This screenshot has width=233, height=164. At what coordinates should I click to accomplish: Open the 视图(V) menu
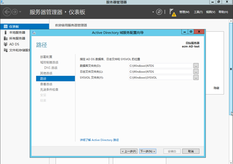(x=211, y=12)
